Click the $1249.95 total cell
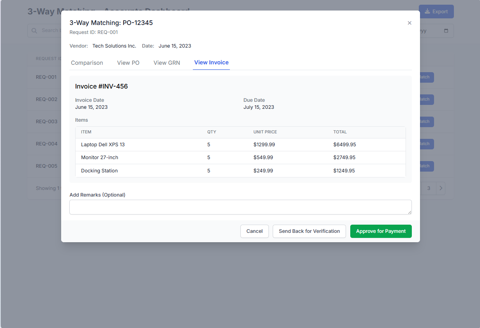 click(344, 171)
